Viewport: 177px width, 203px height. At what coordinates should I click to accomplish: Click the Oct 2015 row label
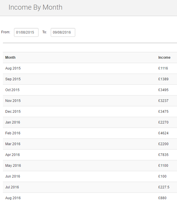point(13,90)
